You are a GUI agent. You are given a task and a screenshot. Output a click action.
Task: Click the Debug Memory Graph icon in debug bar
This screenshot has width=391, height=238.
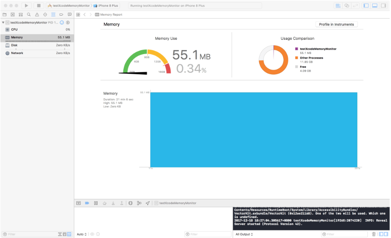[x=139, y=203]
